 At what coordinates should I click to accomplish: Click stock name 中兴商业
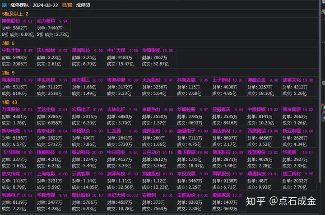[116, 152]
